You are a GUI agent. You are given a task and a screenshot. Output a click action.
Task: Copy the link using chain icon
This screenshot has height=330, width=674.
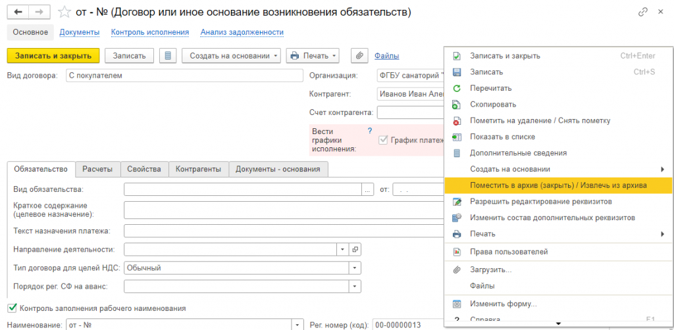coord(643,12)
